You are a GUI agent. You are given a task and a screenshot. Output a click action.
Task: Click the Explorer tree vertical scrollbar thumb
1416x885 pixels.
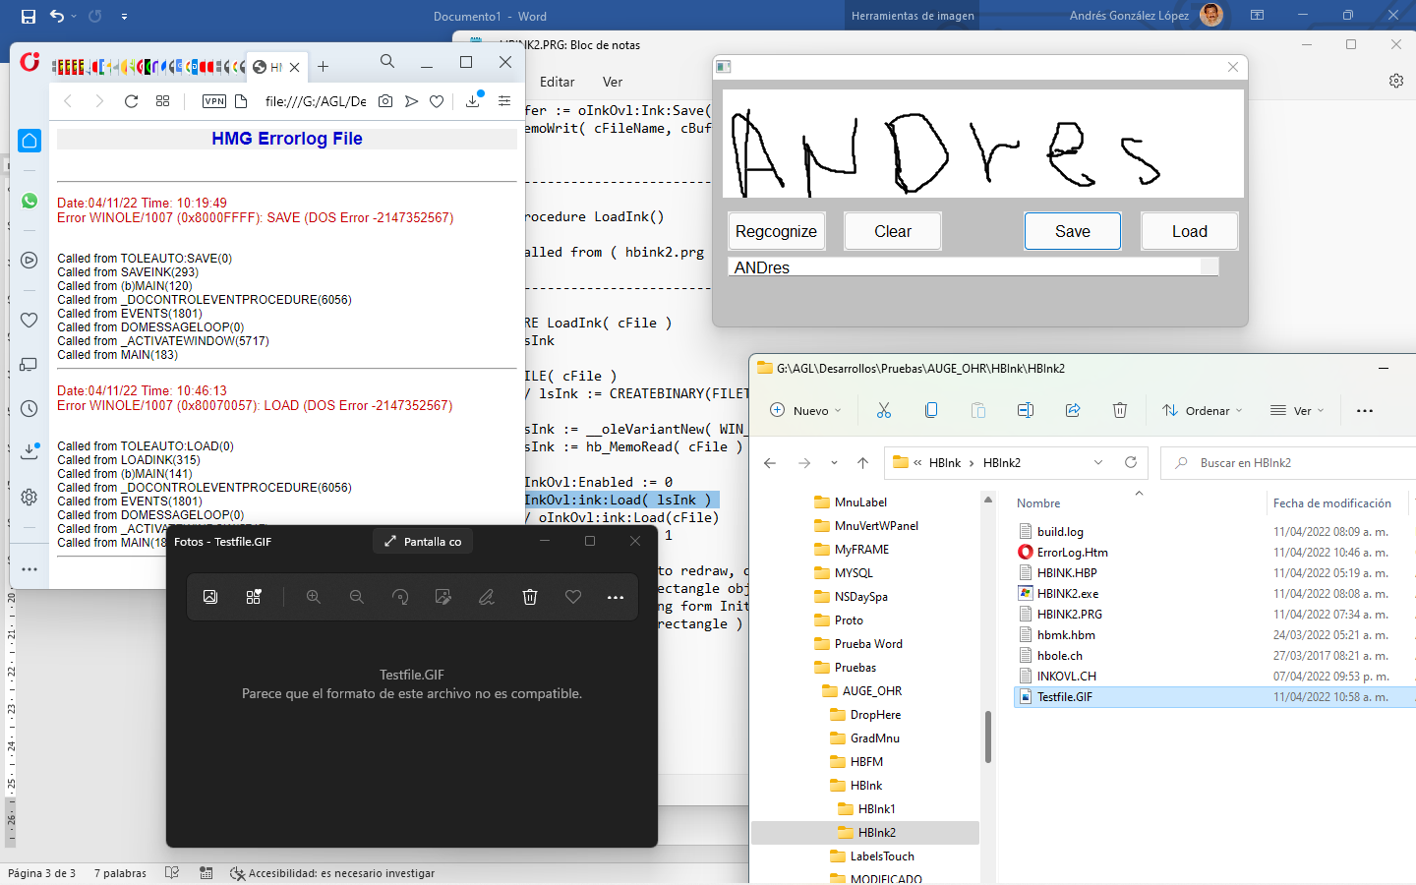click(987, 737)
